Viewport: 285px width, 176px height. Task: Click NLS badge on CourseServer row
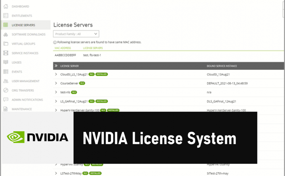coord(82,83)
